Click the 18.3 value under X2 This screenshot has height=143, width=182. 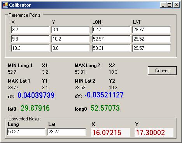coord(113,72)
